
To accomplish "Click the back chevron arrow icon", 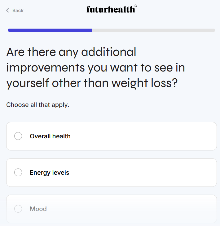I will (7, 11).
